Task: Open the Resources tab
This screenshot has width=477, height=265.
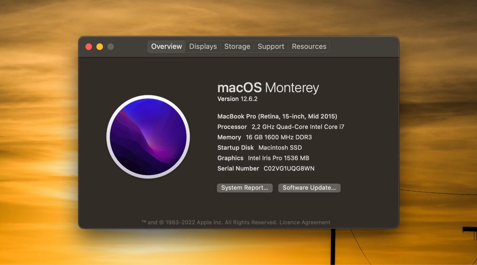Action: [309, 47]
